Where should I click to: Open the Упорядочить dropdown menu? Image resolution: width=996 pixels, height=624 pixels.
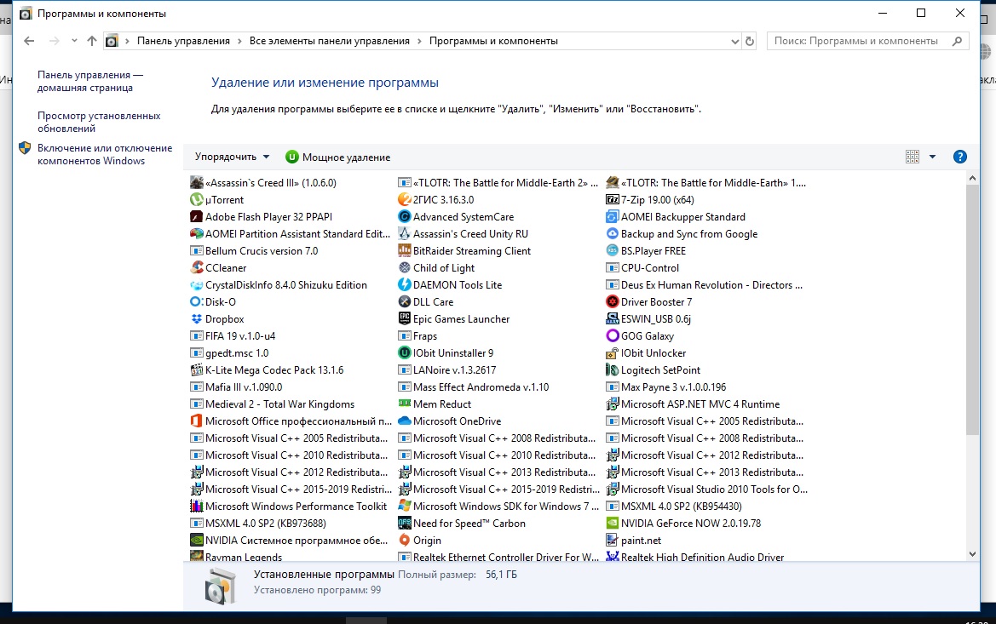pyautogui.click(x=232, y=157)
